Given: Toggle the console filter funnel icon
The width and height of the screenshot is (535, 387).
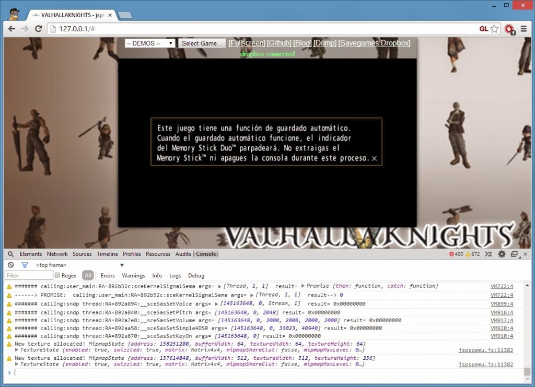Looking at the screenshot, I should (x=24, y=265).
